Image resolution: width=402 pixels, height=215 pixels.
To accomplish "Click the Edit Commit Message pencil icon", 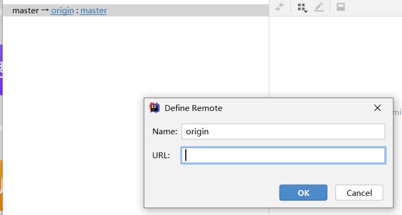I will 319,7.
